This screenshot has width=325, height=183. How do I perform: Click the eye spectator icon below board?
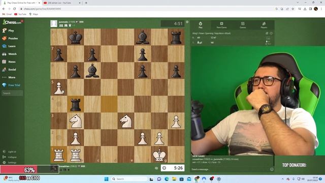click(156, 168)
